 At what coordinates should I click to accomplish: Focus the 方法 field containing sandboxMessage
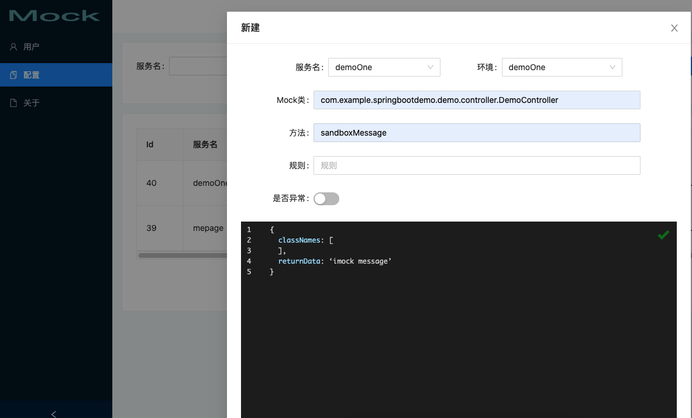477,133
